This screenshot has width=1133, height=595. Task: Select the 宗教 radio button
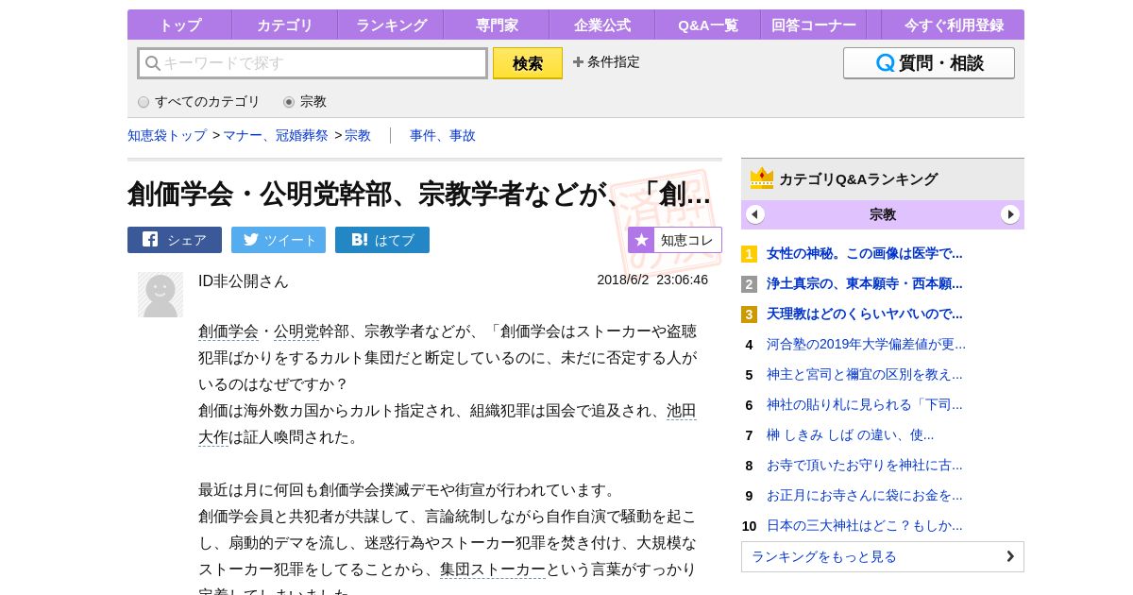pyautogui.click(x=289, y=102)
